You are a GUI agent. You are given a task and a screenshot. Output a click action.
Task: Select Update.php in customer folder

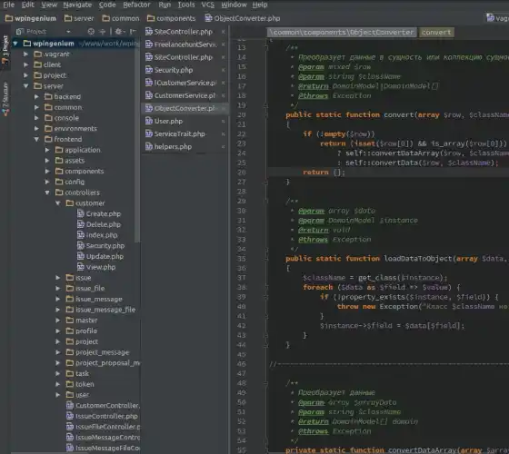(x=105, y=256)
